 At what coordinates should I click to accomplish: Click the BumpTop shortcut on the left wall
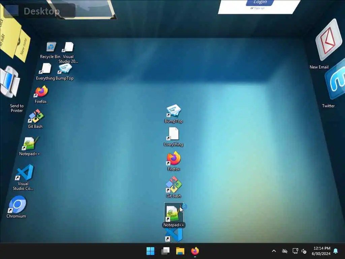tap(65, 68)
